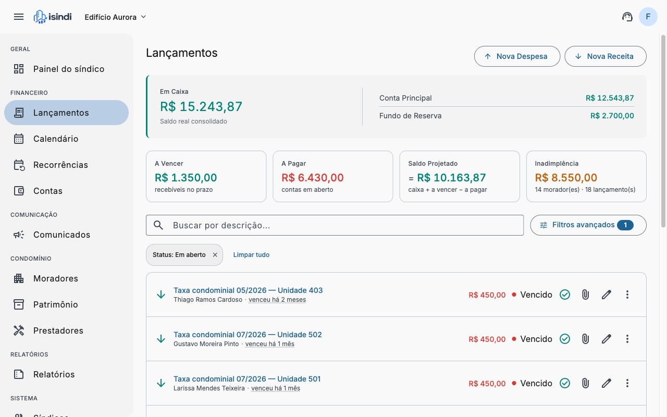Screen dimensions: 667x417
Task: Mark Unidade 502 entry as paid
Action: 565,339
